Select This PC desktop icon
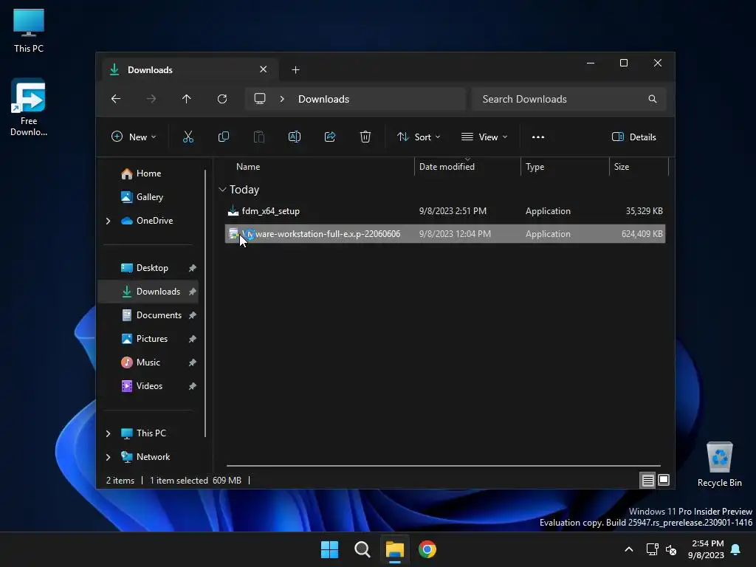The height and width of the screenshot is (567, 756). pyautogui.click(x=29, y=30)
